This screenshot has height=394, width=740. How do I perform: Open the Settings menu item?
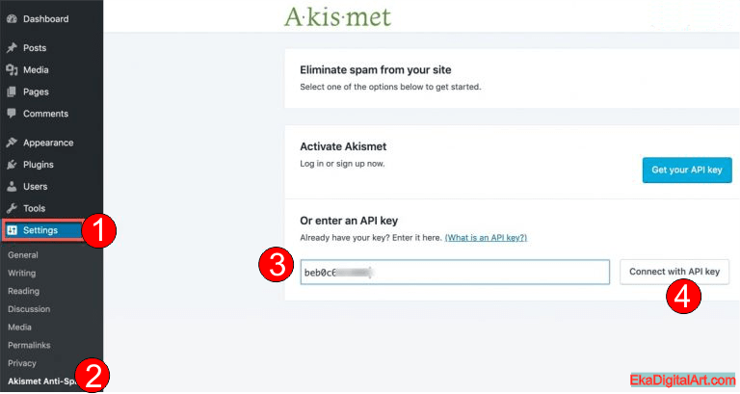pos(40,230)
